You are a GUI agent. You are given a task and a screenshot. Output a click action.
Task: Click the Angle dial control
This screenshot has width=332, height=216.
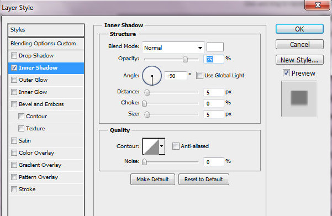click(x=152, y=76)
